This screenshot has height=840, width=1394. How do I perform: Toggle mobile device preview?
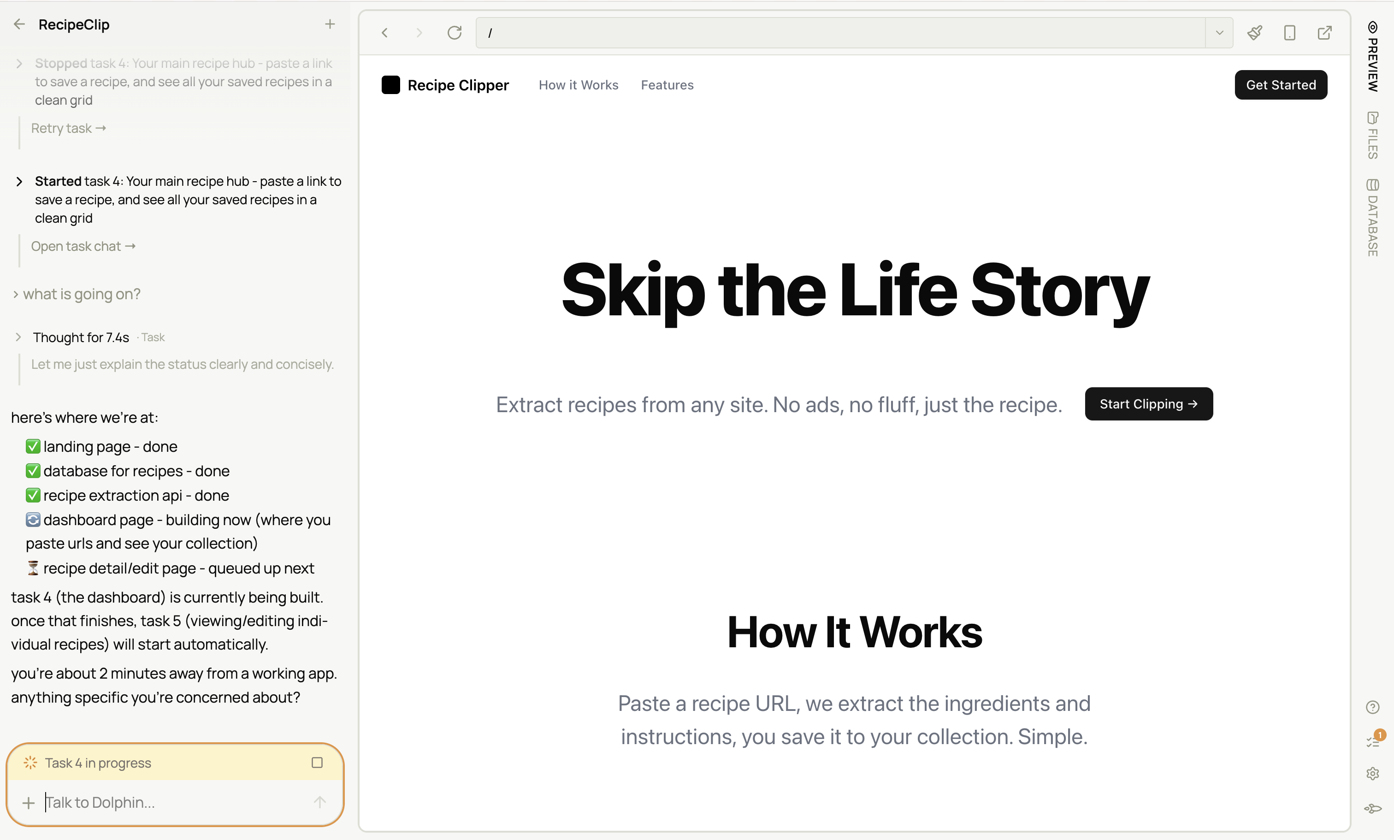coord(1289,33)
